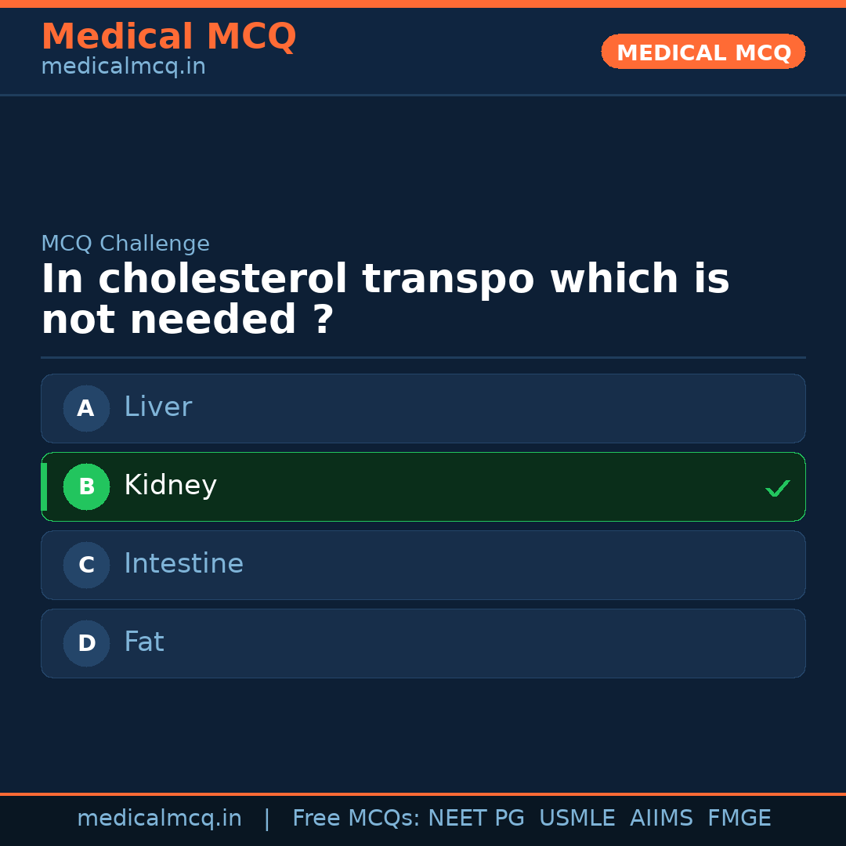
Task: Open the USMLE section
Action: 577,817
